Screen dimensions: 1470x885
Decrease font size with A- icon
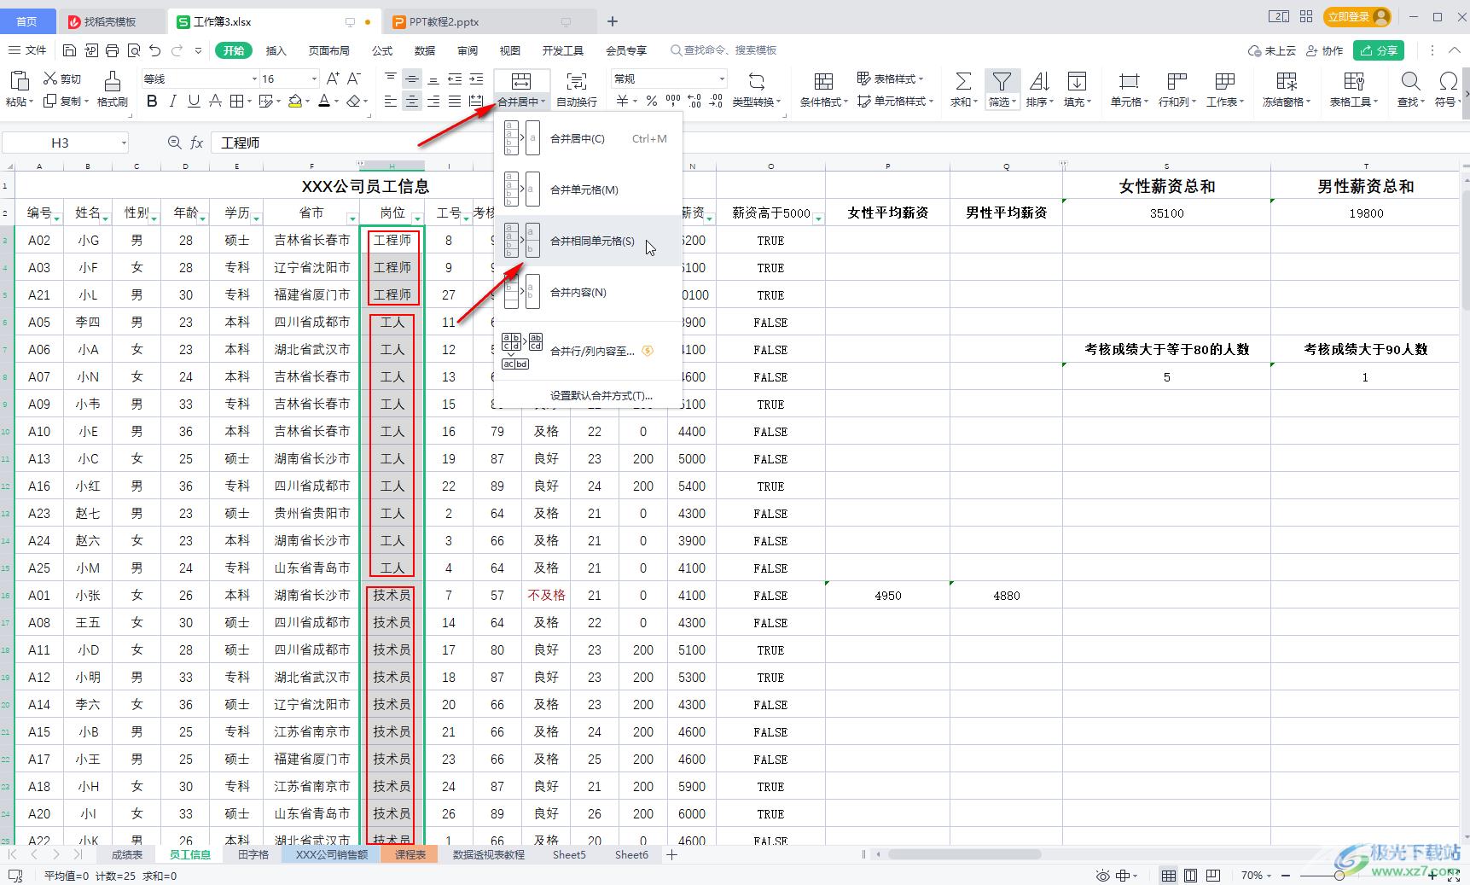(x=354, y=79)
